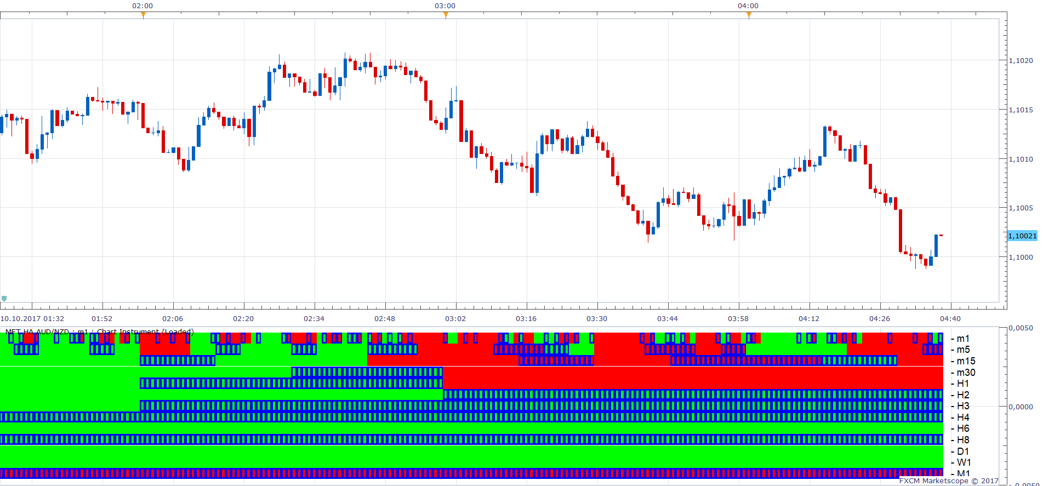Click the 02:48 time axis label
The width and height of the screenshot is (1043, 486).
click(x=385, y=319)
